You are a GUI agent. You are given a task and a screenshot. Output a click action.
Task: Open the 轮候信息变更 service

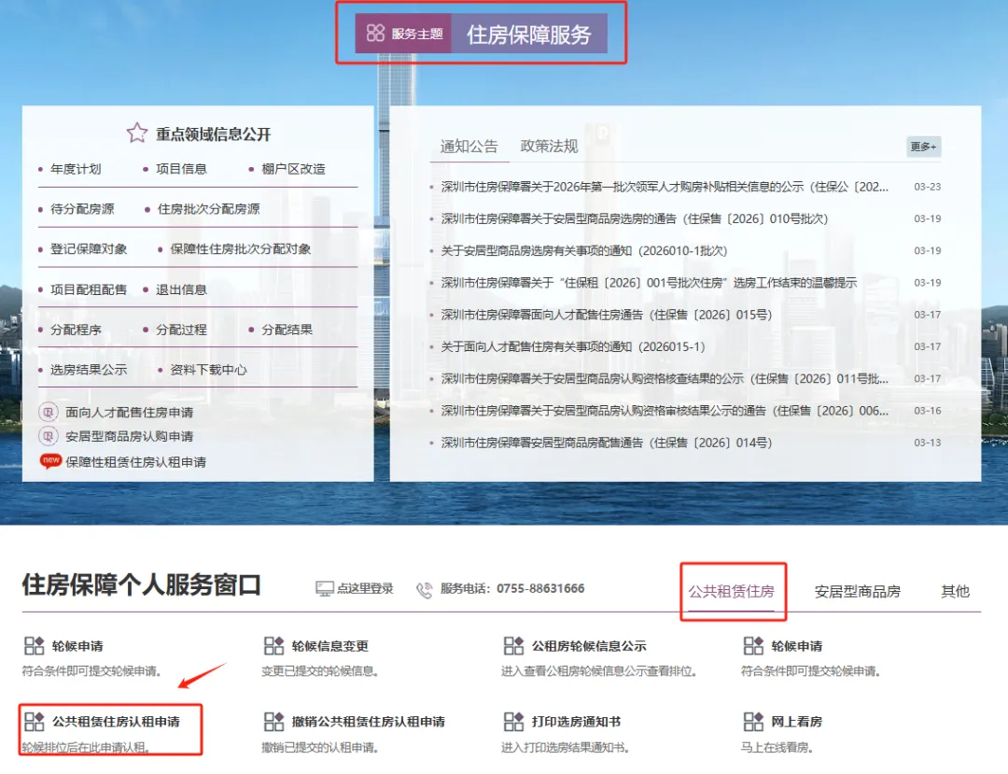(x=329, y=646)
